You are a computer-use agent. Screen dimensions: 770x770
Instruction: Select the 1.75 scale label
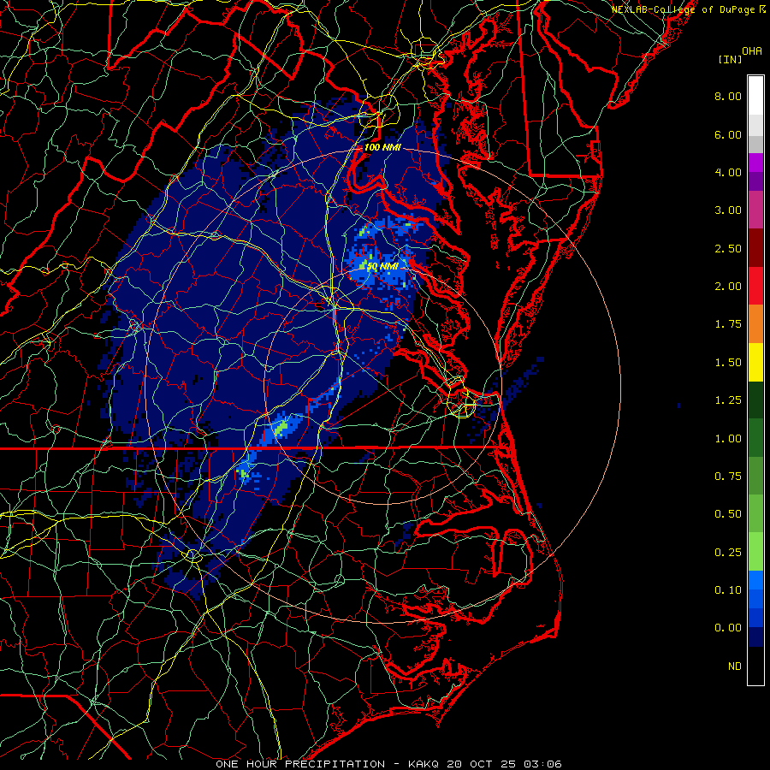pyautogui.click(x=728, y=324)
